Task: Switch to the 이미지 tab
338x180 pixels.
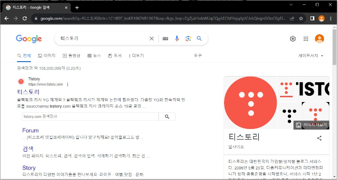Action: click(x=47, y=56)
